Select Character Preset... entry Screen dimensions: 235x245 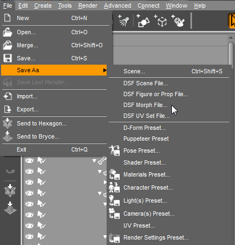point(148,187)
